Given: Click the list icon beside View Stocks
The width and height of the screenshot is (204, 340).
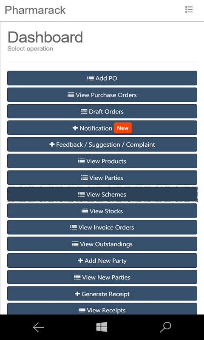Looking at the screenshot, I should 85,211.
